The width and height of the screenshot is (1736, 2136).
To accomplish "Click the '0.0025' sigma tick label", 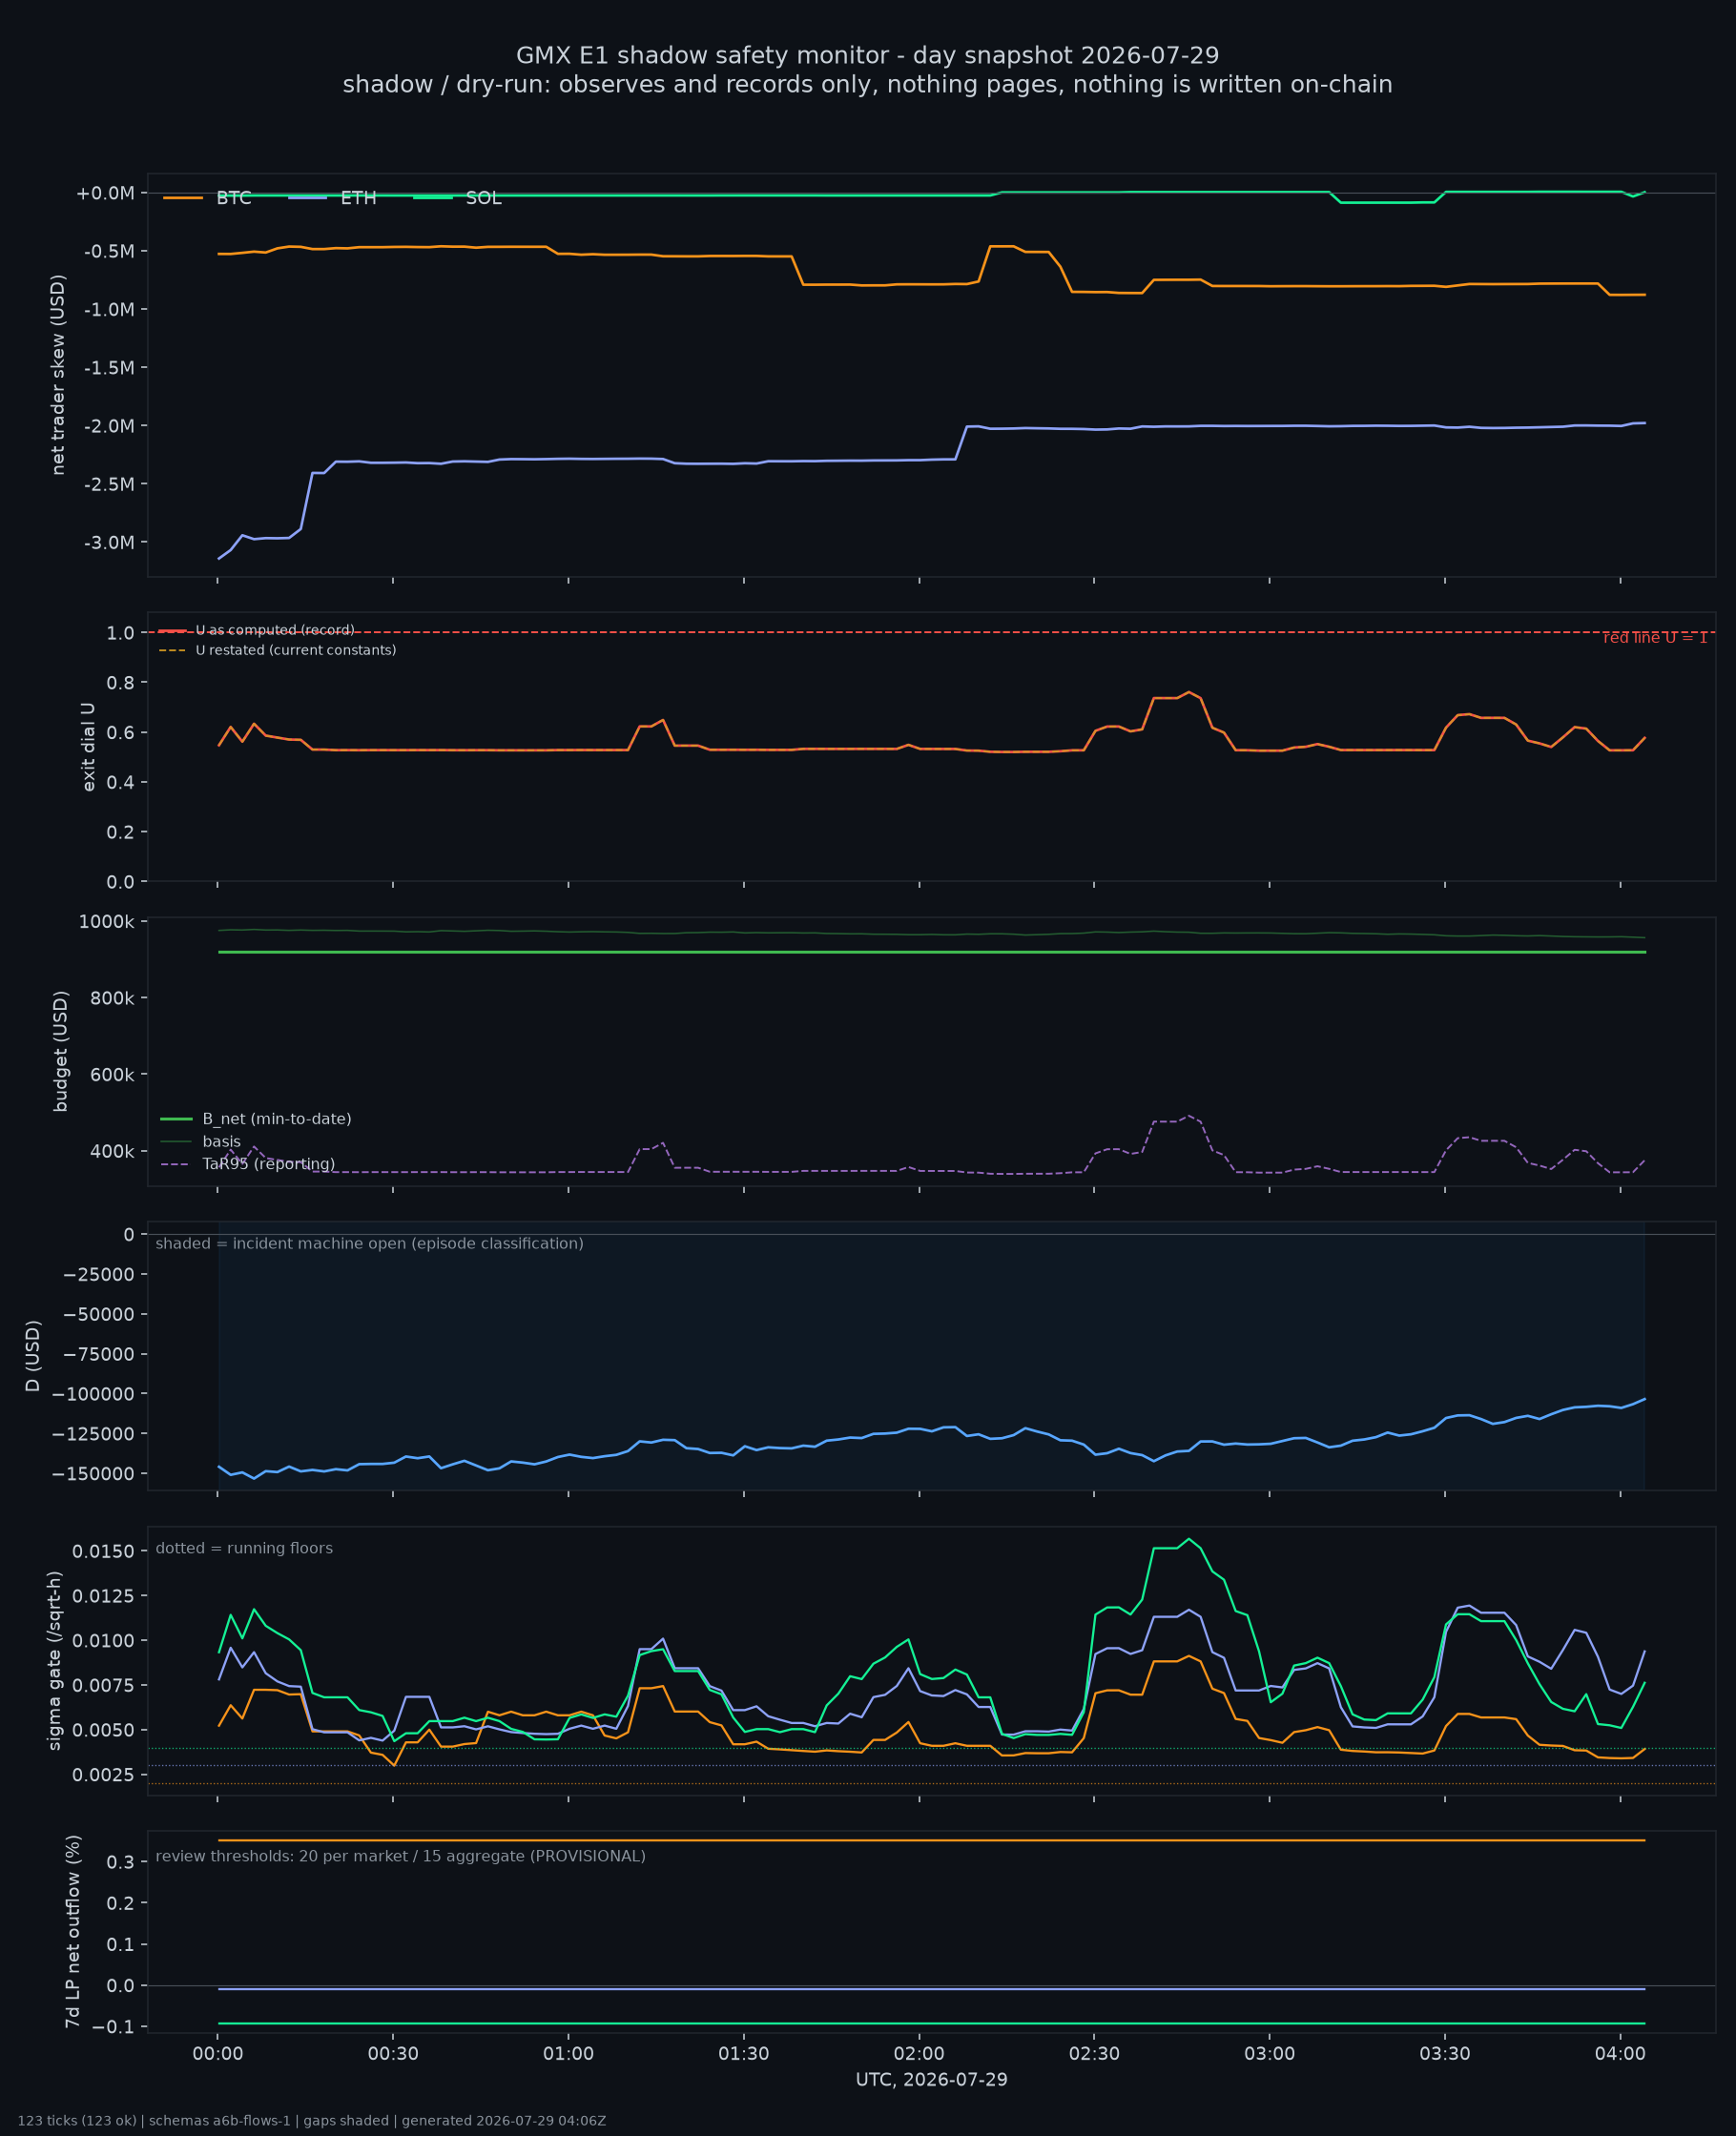I will coord(103,1776).
